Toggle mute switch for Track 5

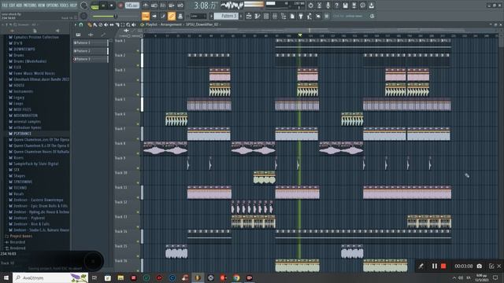click(138, 109)
